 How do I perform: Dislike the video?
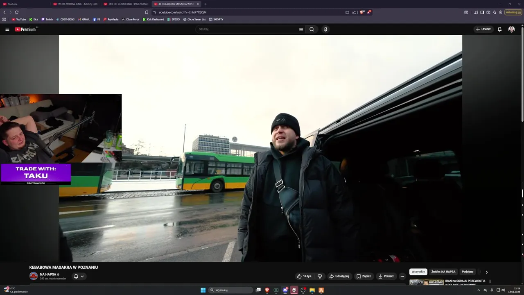pos(320,276)
